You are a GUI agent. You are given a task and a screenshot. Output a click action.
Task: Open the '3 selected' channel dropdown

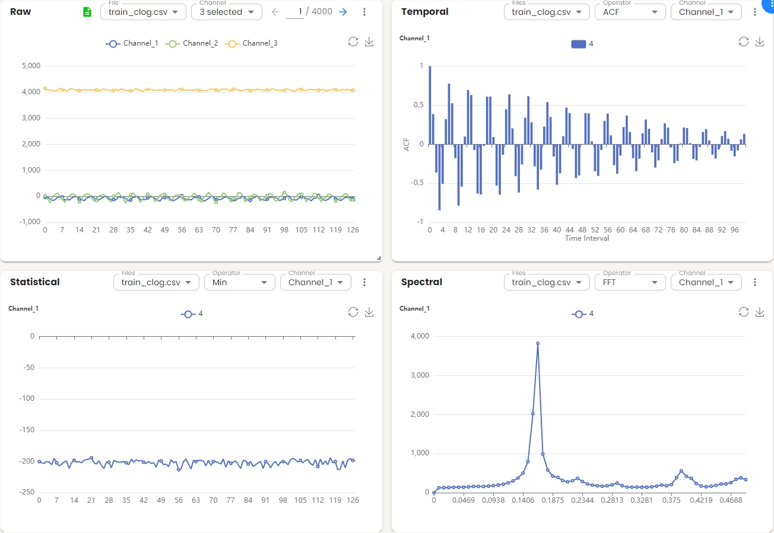[227, 12]
